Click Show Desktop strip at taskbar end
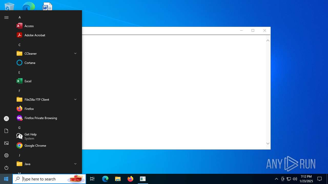Image resolution: width=328 pixels, height=184 pixels. pyautogui.click(x=327, y=179)
